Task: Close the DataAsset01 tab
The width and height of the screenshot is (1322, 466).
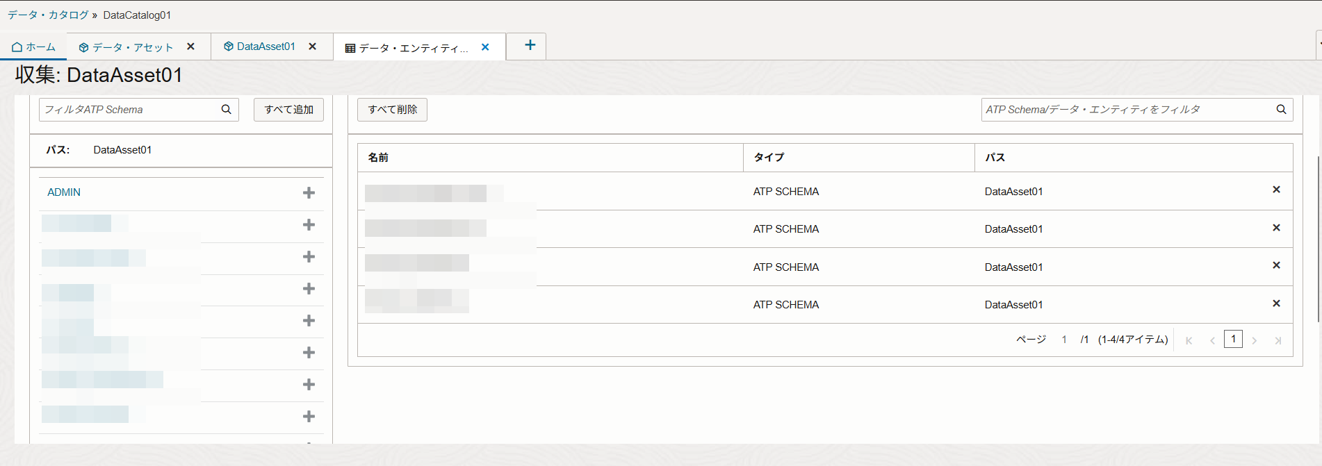Action: click(313, 47)
